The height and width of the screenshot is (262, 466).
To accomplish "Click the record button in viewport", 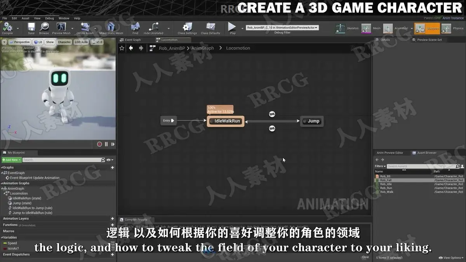I will tap(99, 144).
